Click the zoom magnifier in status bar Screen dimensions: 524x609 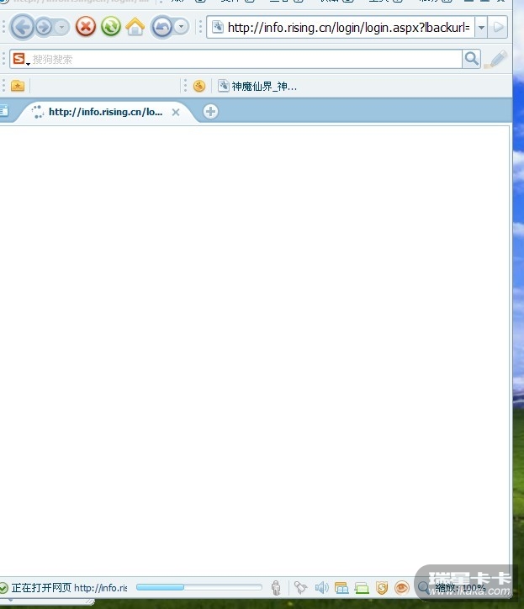pyautogui.click(x=423, y=588)
